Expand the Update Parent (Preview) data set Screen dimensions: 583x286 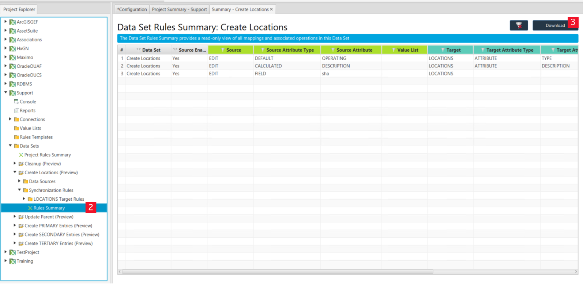15,217
